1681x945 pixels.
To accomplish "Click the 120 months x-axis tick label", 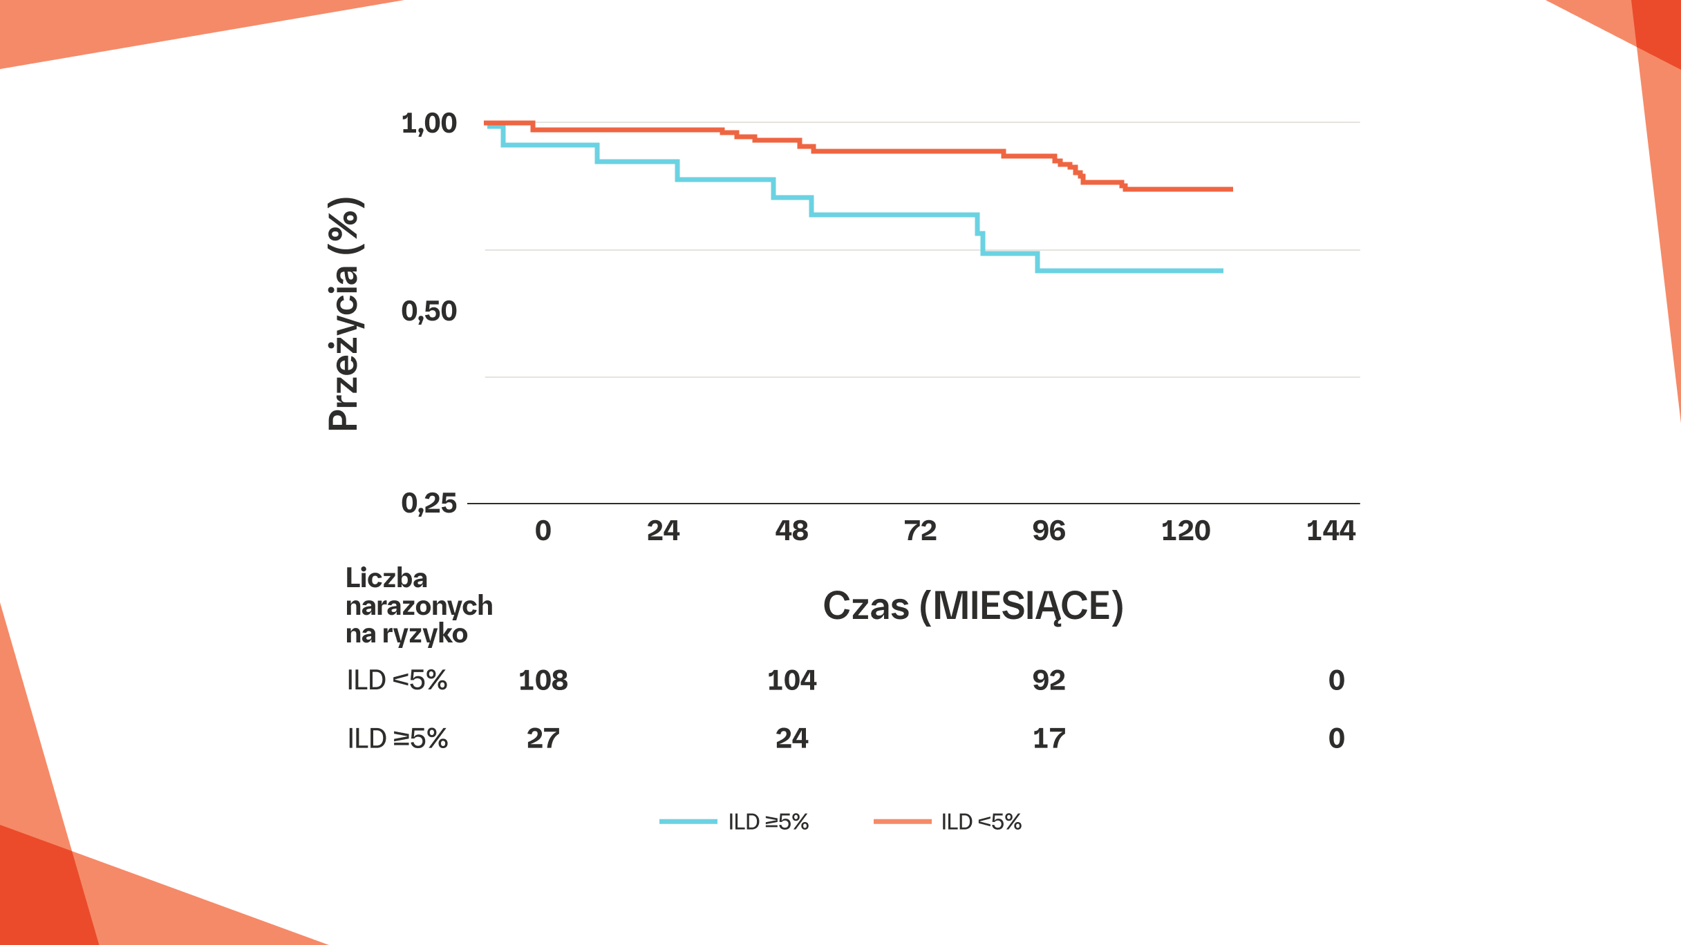I will click(x=1185, y=531).
